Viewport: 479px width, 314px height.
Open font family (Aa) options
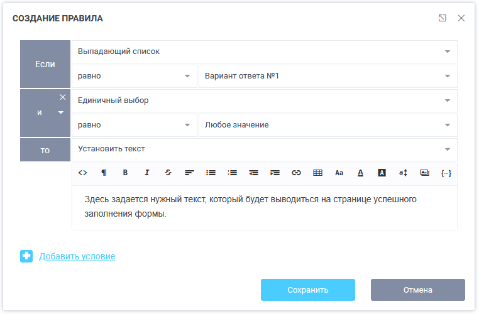click(339, 173)
